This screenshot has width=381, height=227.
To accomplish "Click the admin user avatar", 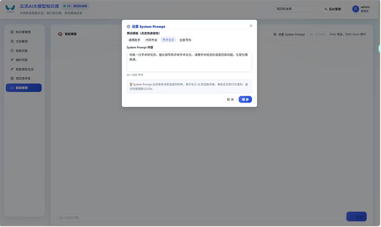I will pos(356,9).
